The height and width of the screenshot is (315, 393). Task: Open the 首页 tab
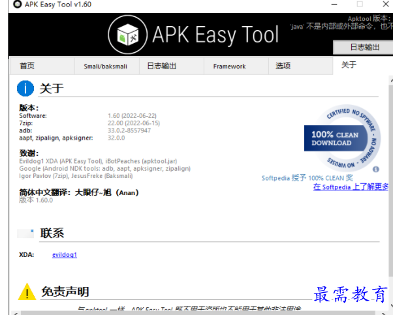point(42,66)
